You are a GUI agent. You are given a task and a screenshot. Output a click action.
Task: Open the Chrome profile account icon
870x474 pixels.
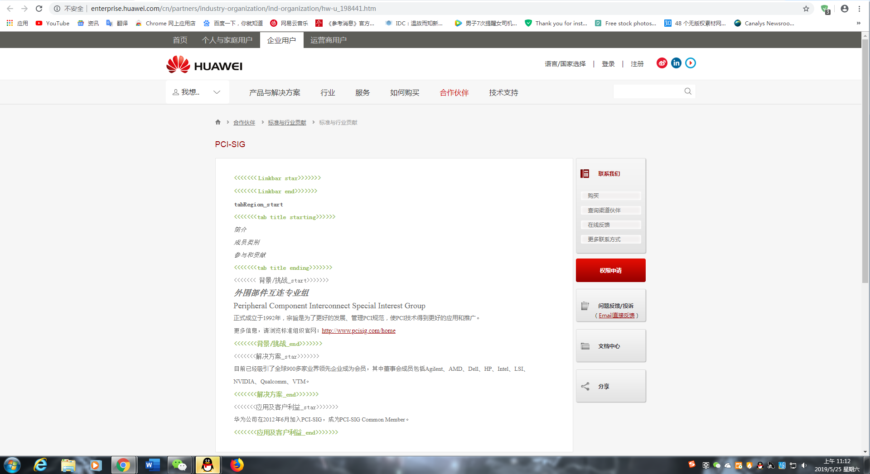[845, 9]
